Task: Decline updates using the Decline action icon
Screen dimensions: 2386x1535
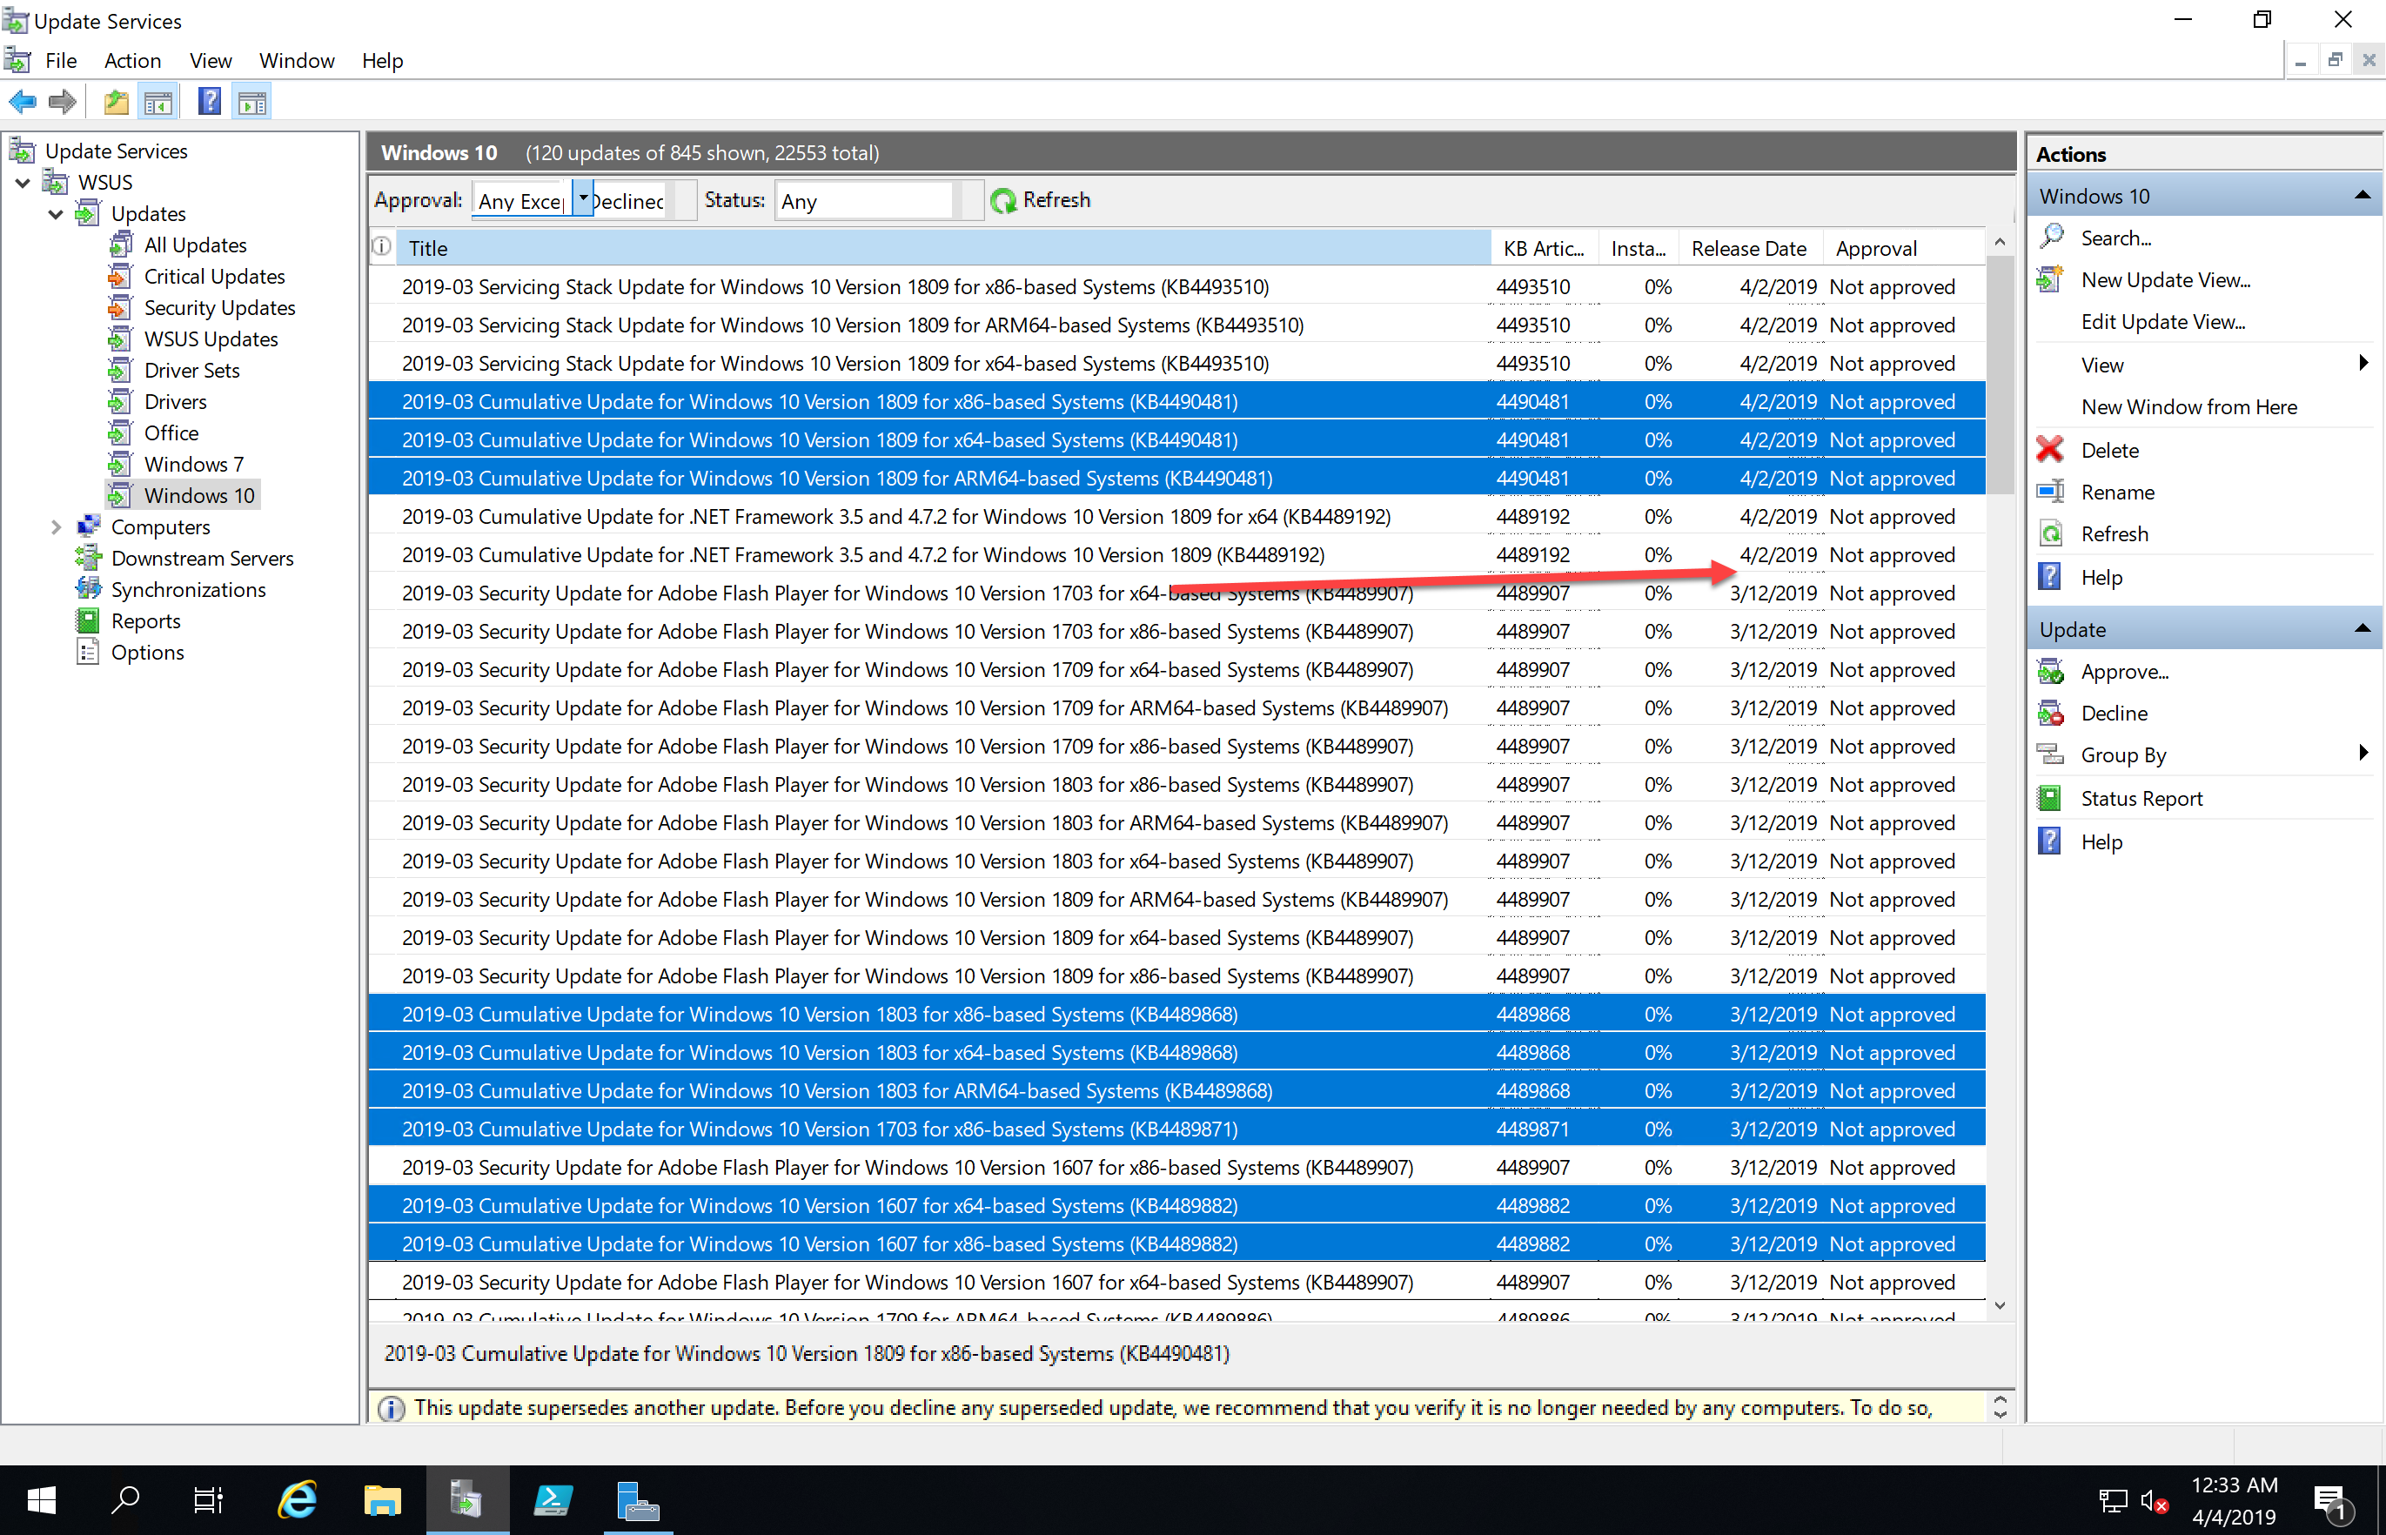Action: [x=2052, y=713]
